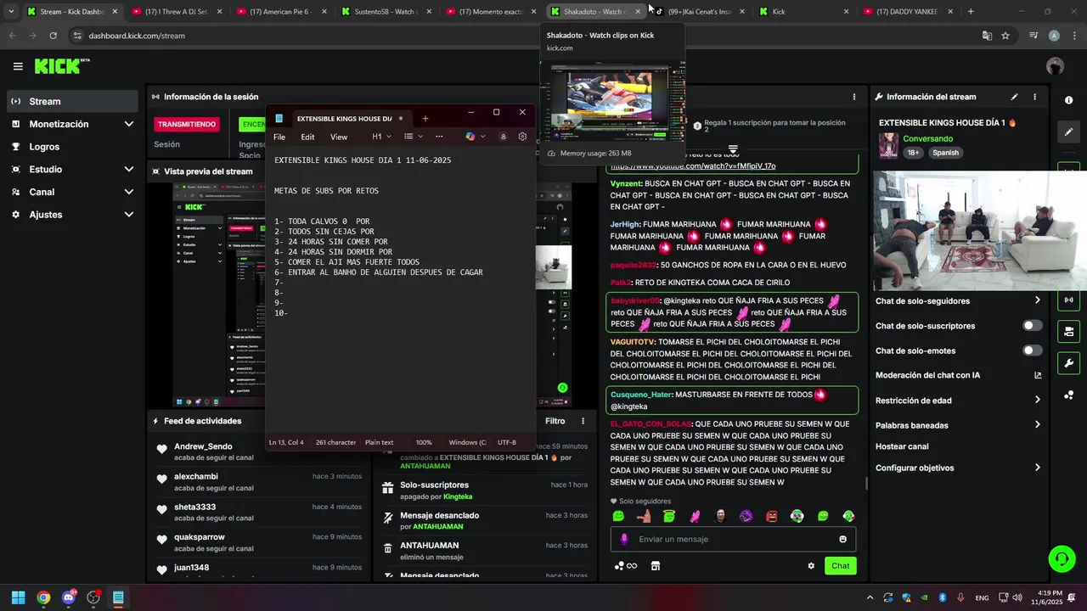Expand the Ajustes sidebar section
Viewport: 1087px width, 611px height.
(x=72, y=216)
